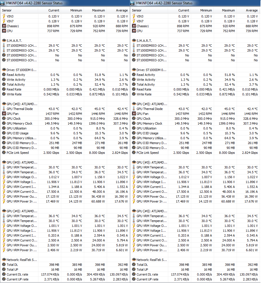This screenshot has height=283, width=261.
Task: Click 898 RPM value in left window
Action: coord(53,26)
